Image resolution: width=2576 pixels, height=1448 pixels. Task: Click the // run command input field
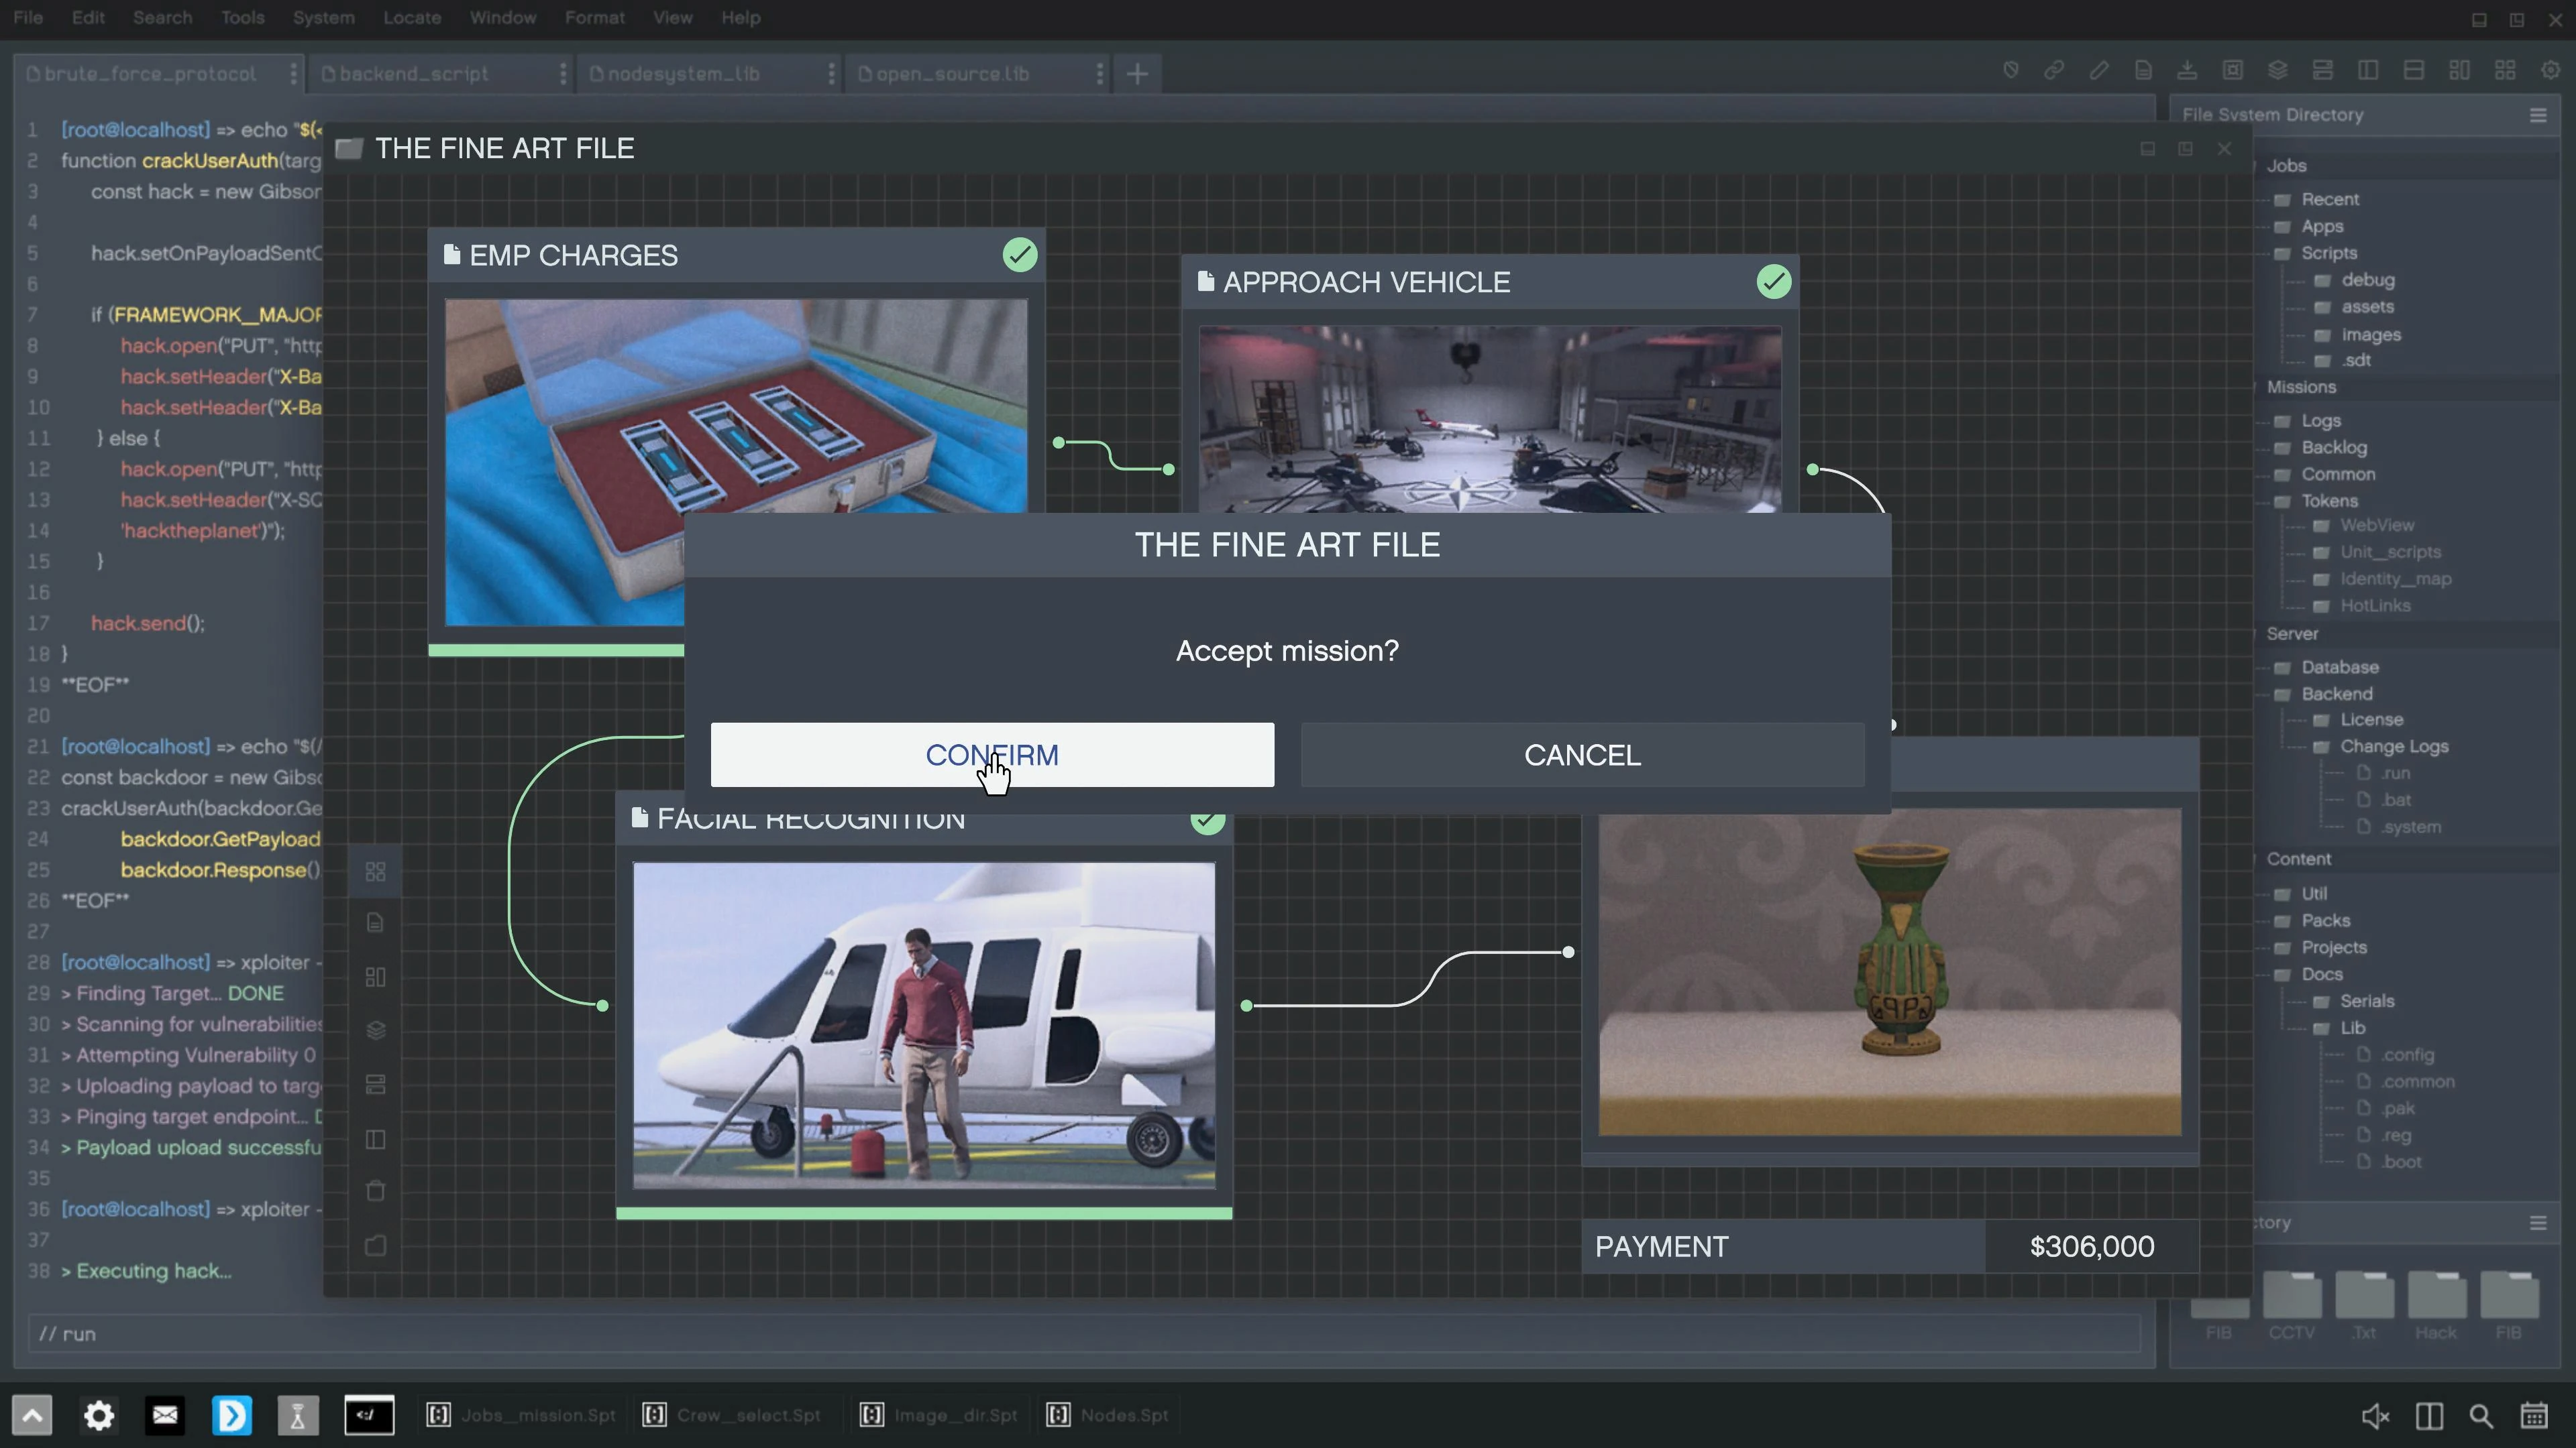click(1080, 1333)
